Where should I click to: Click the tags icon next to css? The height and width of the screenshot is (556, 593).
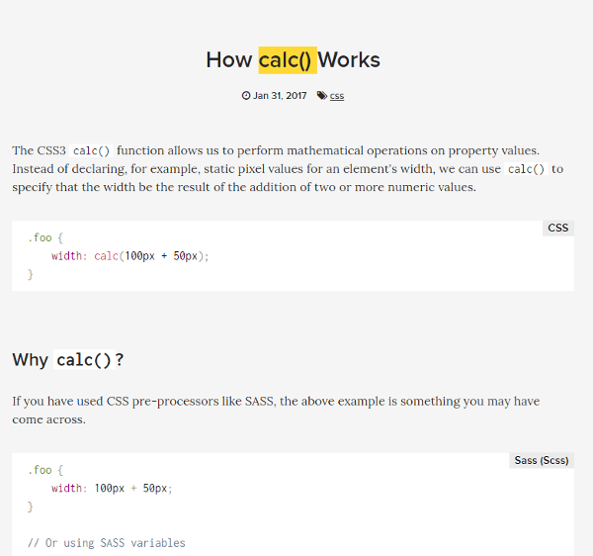(322, 95)
